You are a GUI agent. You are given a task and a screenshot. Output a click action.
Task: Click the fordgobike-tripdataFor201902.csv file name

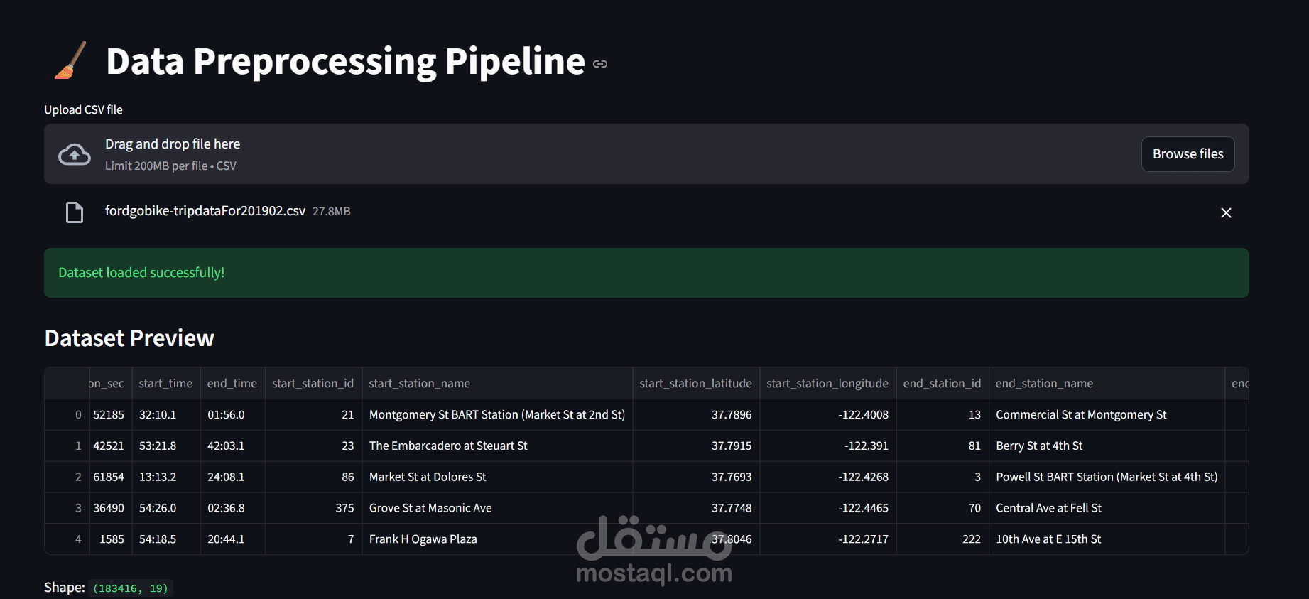205,211
